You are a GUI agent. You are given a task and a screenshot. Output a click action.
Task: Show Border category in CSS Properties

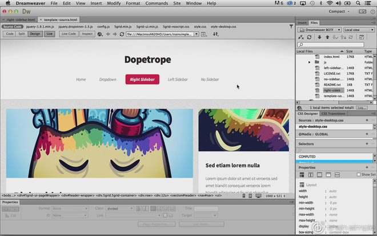tap(319, 175)
